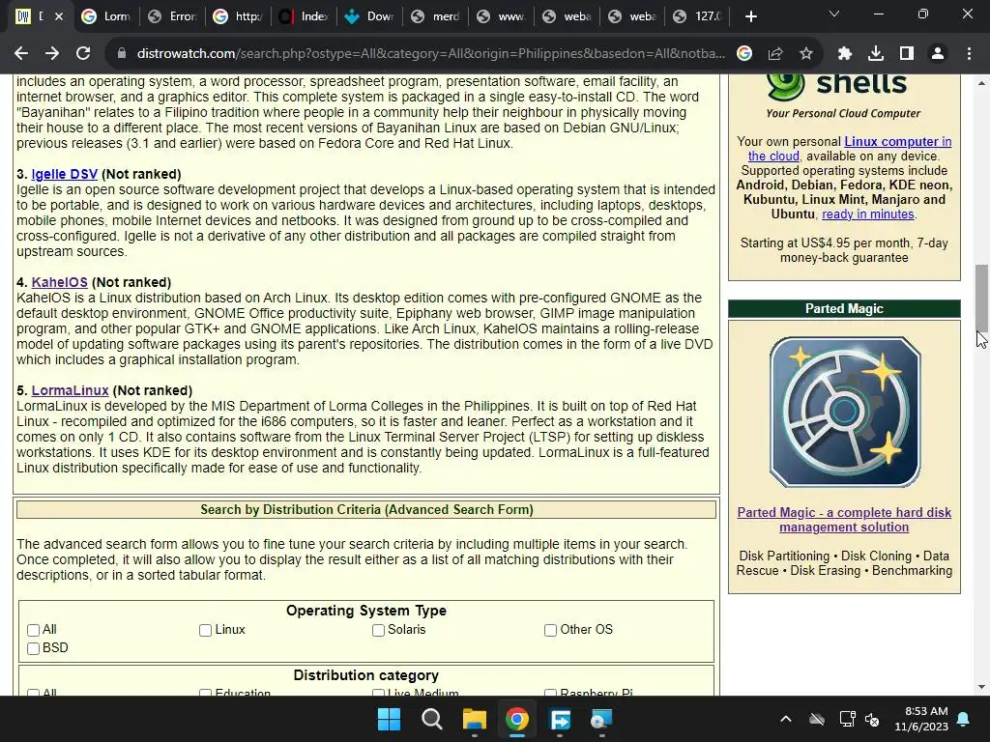Click the scrollbar down arrow

981,688
